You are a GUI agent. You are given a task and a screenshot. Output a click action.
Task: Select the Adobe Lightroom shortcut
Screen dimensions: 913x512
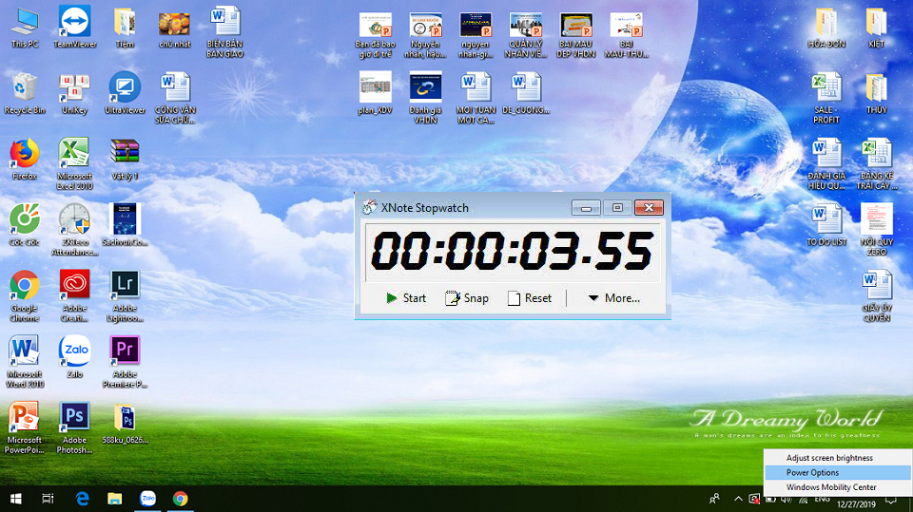coord(125,295)
